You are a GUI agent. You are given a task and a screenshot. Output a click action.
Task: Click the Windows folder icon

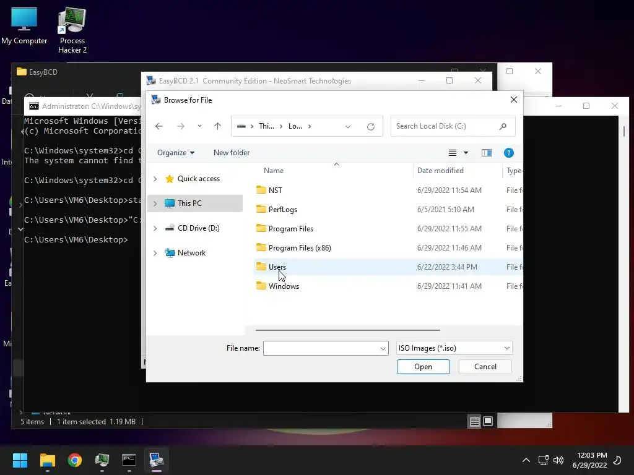(x=261, y=286)
